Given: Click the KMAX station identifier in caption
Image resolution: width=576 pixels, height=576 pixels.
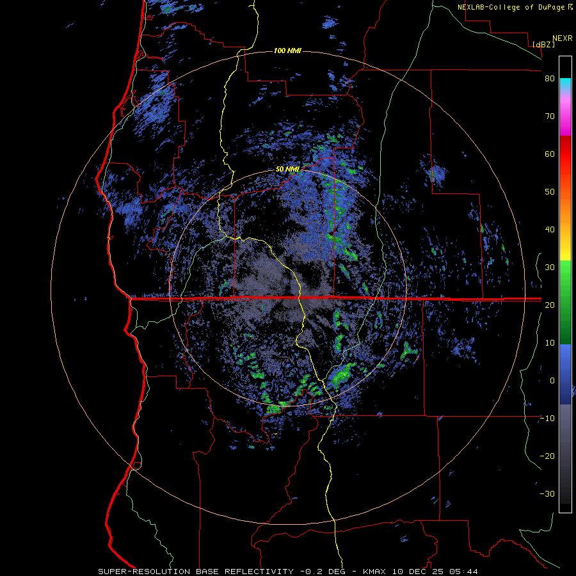Looking at the screenshot, I should 374,572.
